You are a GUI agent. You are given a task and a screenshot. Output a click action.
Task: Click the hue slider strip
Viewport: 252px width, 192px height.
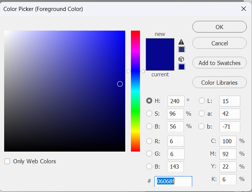pos(135,91)
